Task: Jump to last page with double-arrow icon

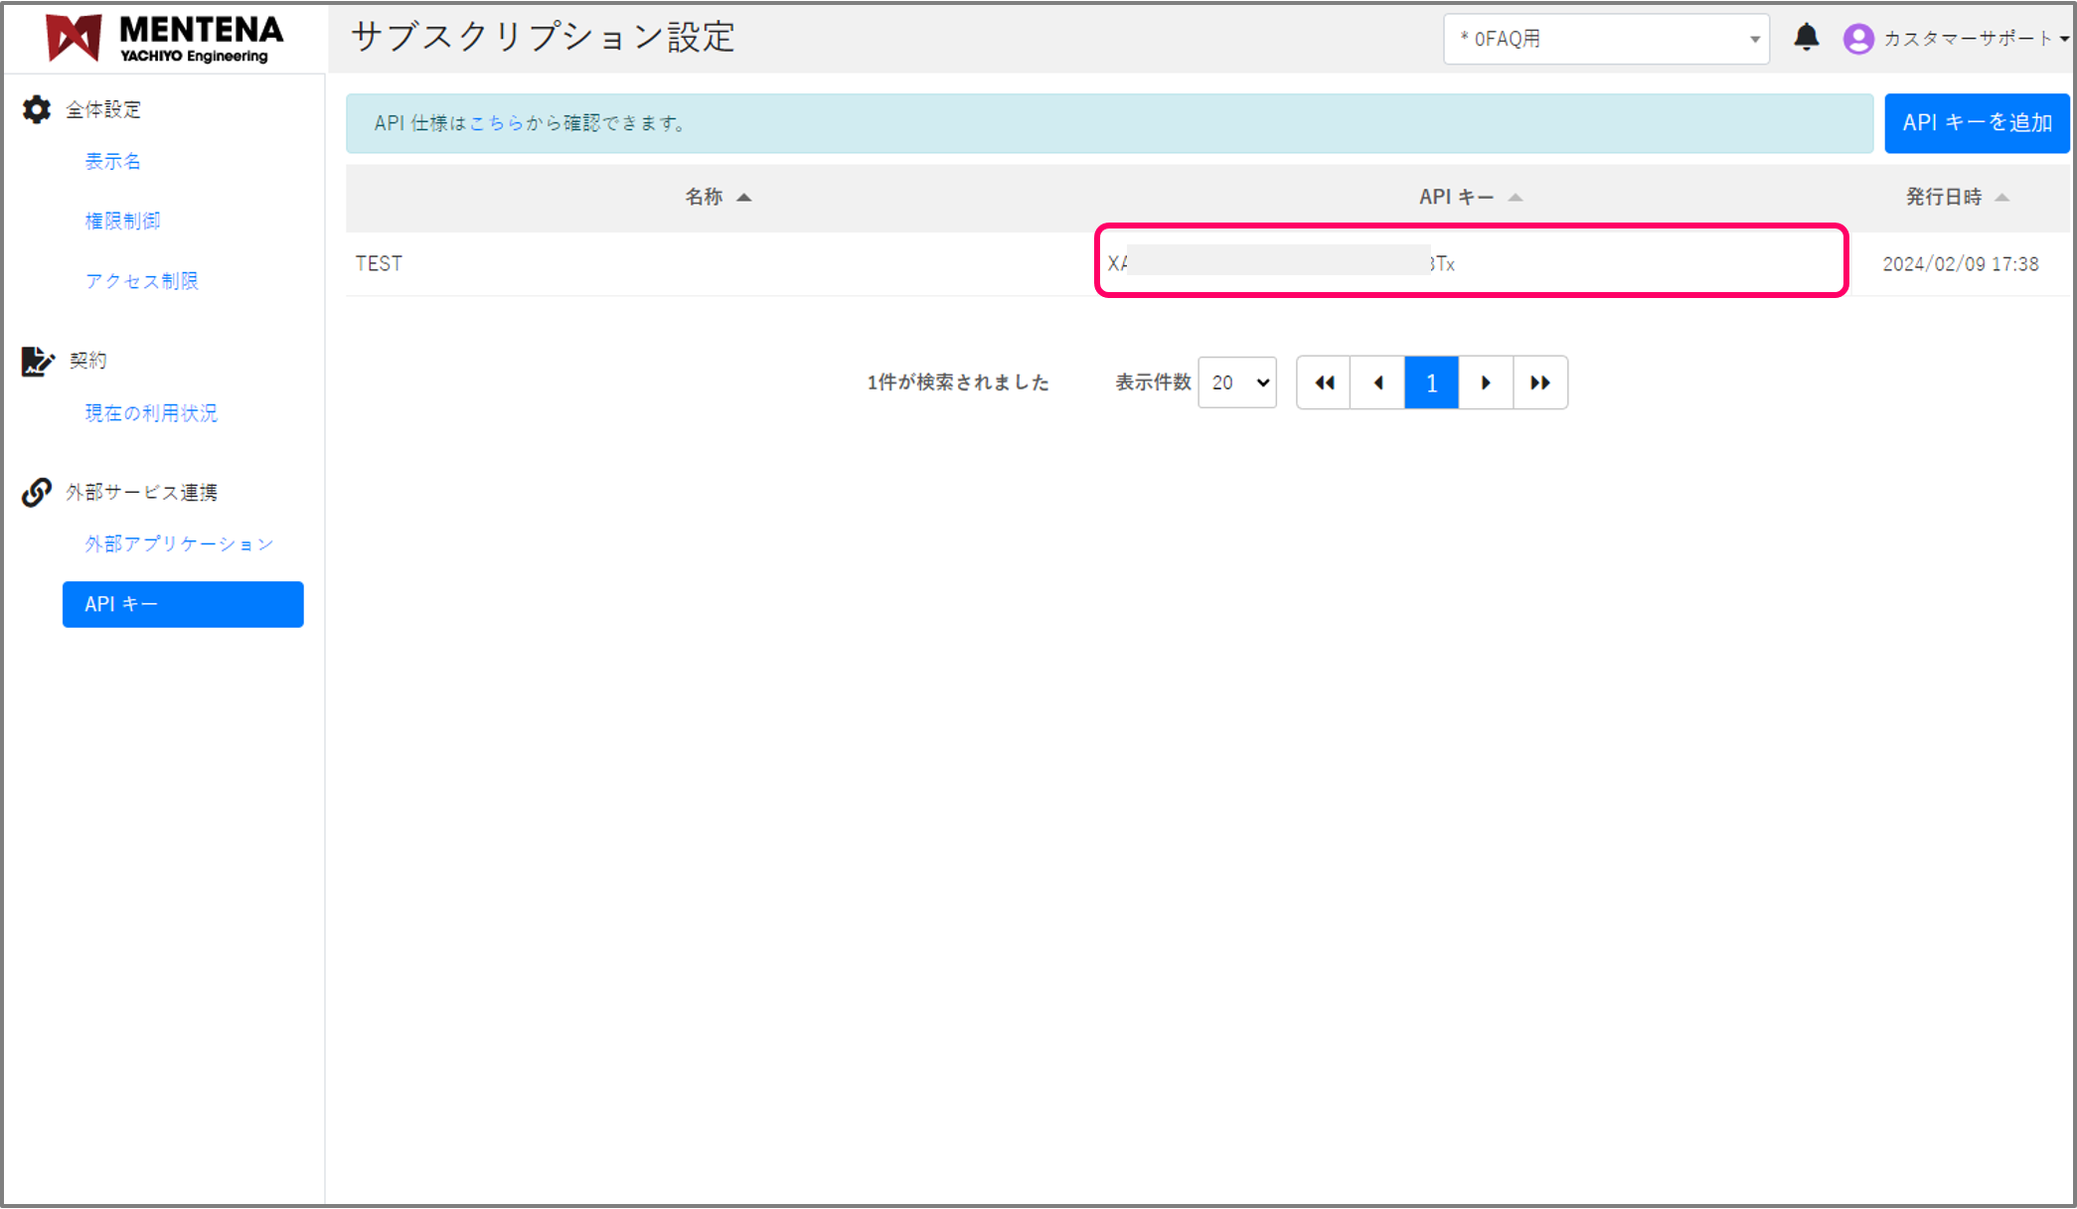Action: pyautogui.click(x=1539, y=382)
